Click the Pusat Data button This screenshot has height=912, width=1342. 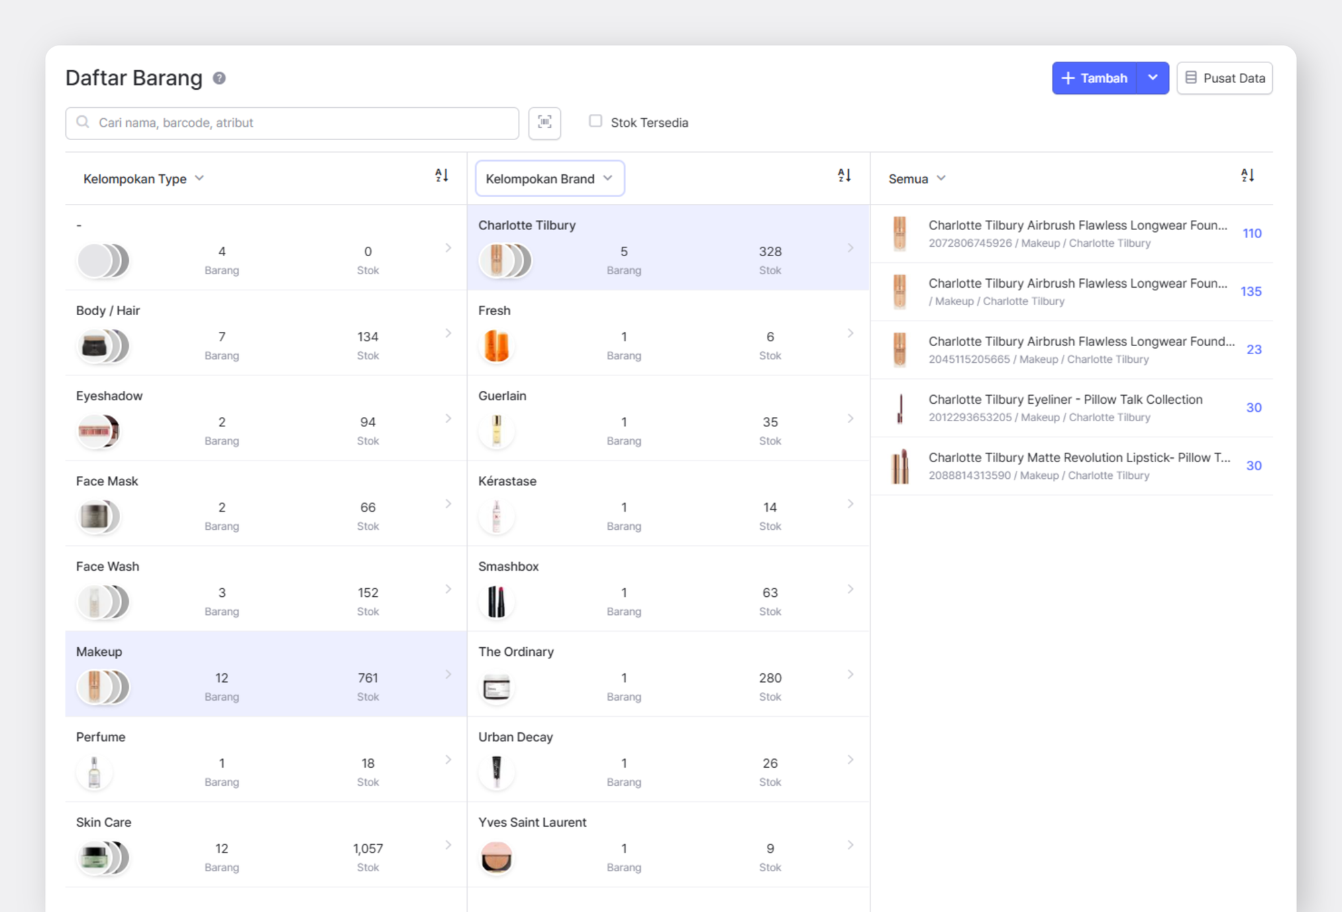[x=1225, y=78]
